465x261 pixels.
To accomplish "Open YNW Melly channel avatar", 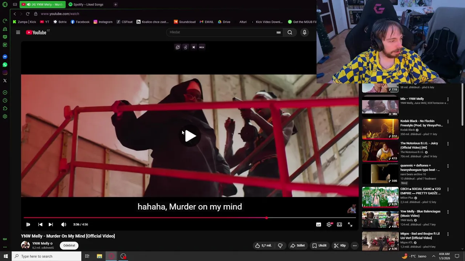I will tap(25, 245).
